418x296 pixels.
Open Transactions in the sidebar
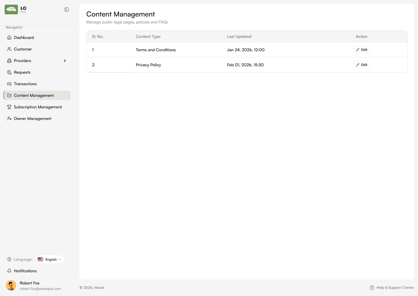[37, 84]
